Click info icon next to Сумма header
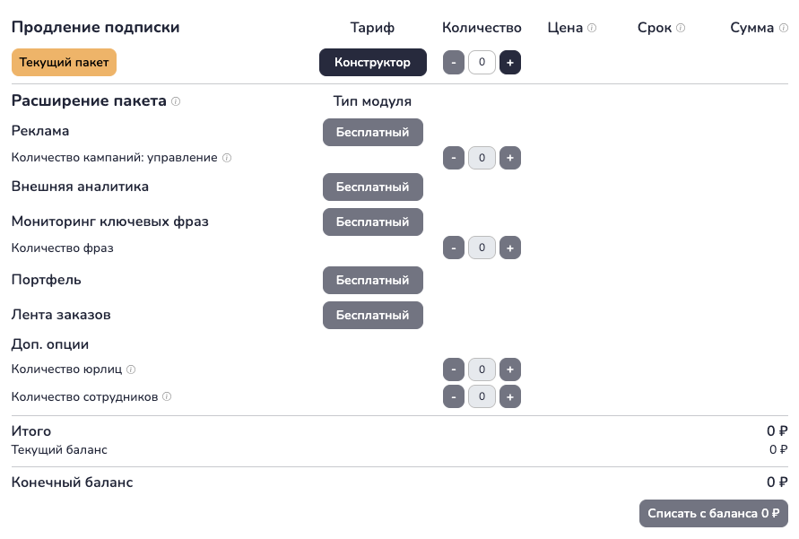Screen dimensions: 799x539 784,28
